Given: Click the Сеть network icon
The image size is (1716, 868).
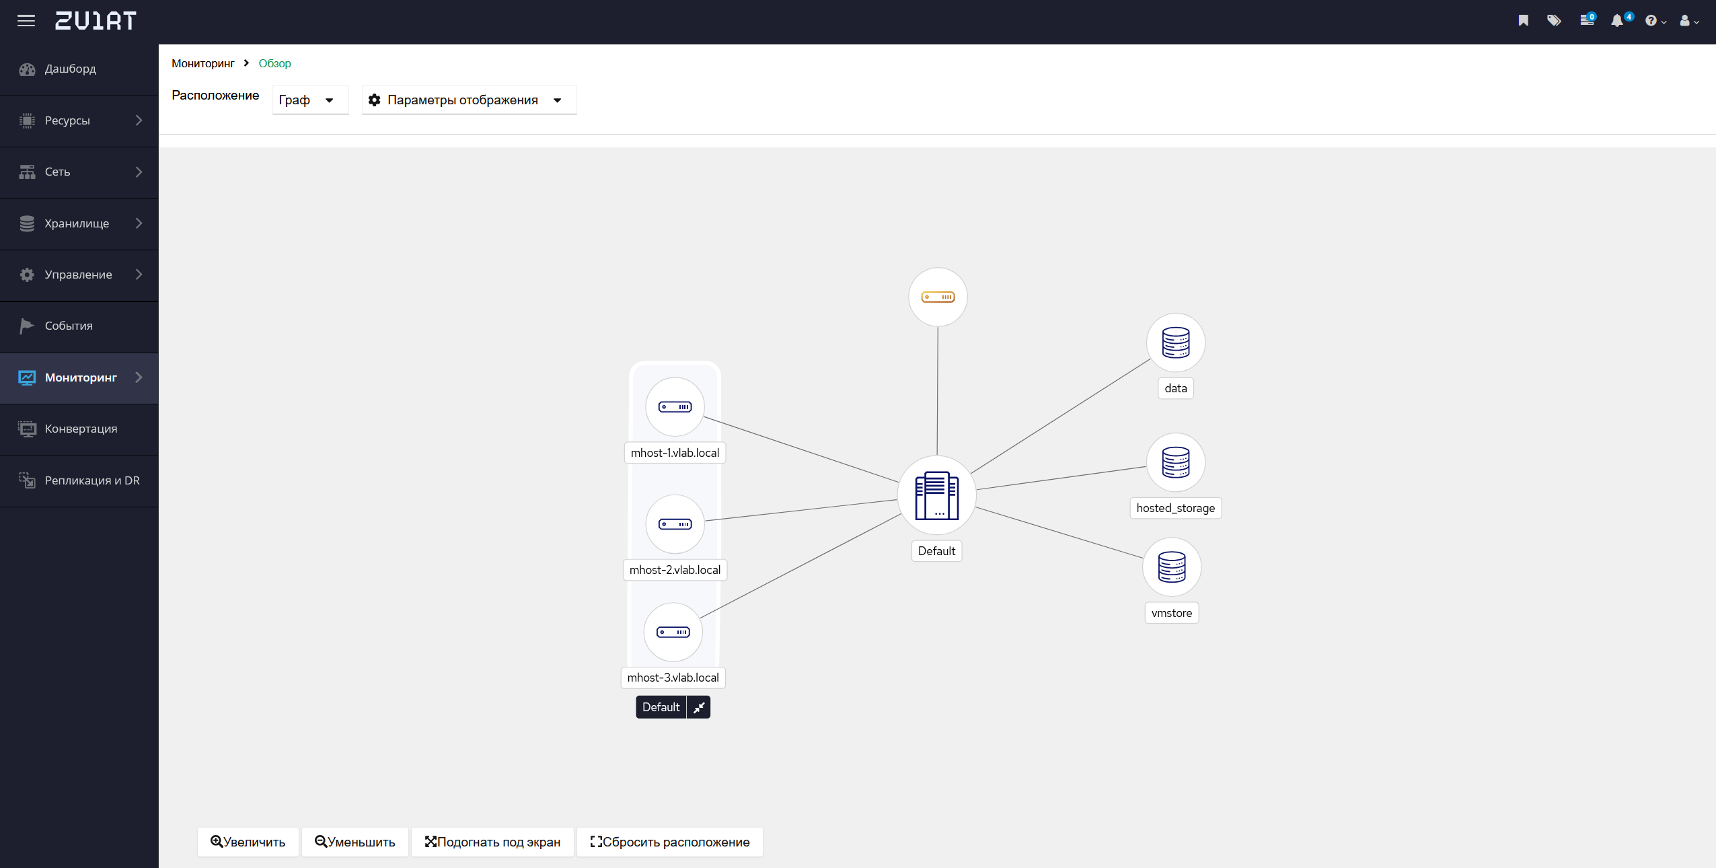Looking at the screenshot, I should (x=27, y=172).
